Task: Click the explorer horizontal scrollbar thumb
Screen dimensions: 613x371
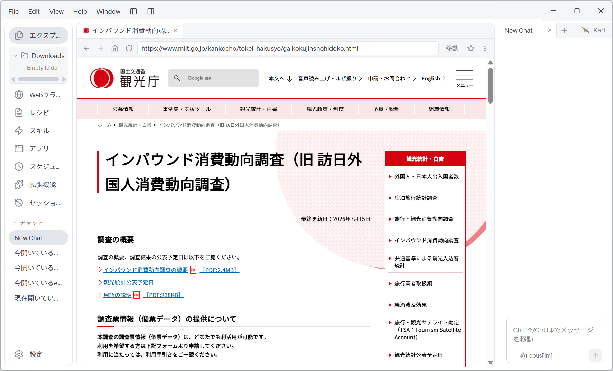Action: 38,79
